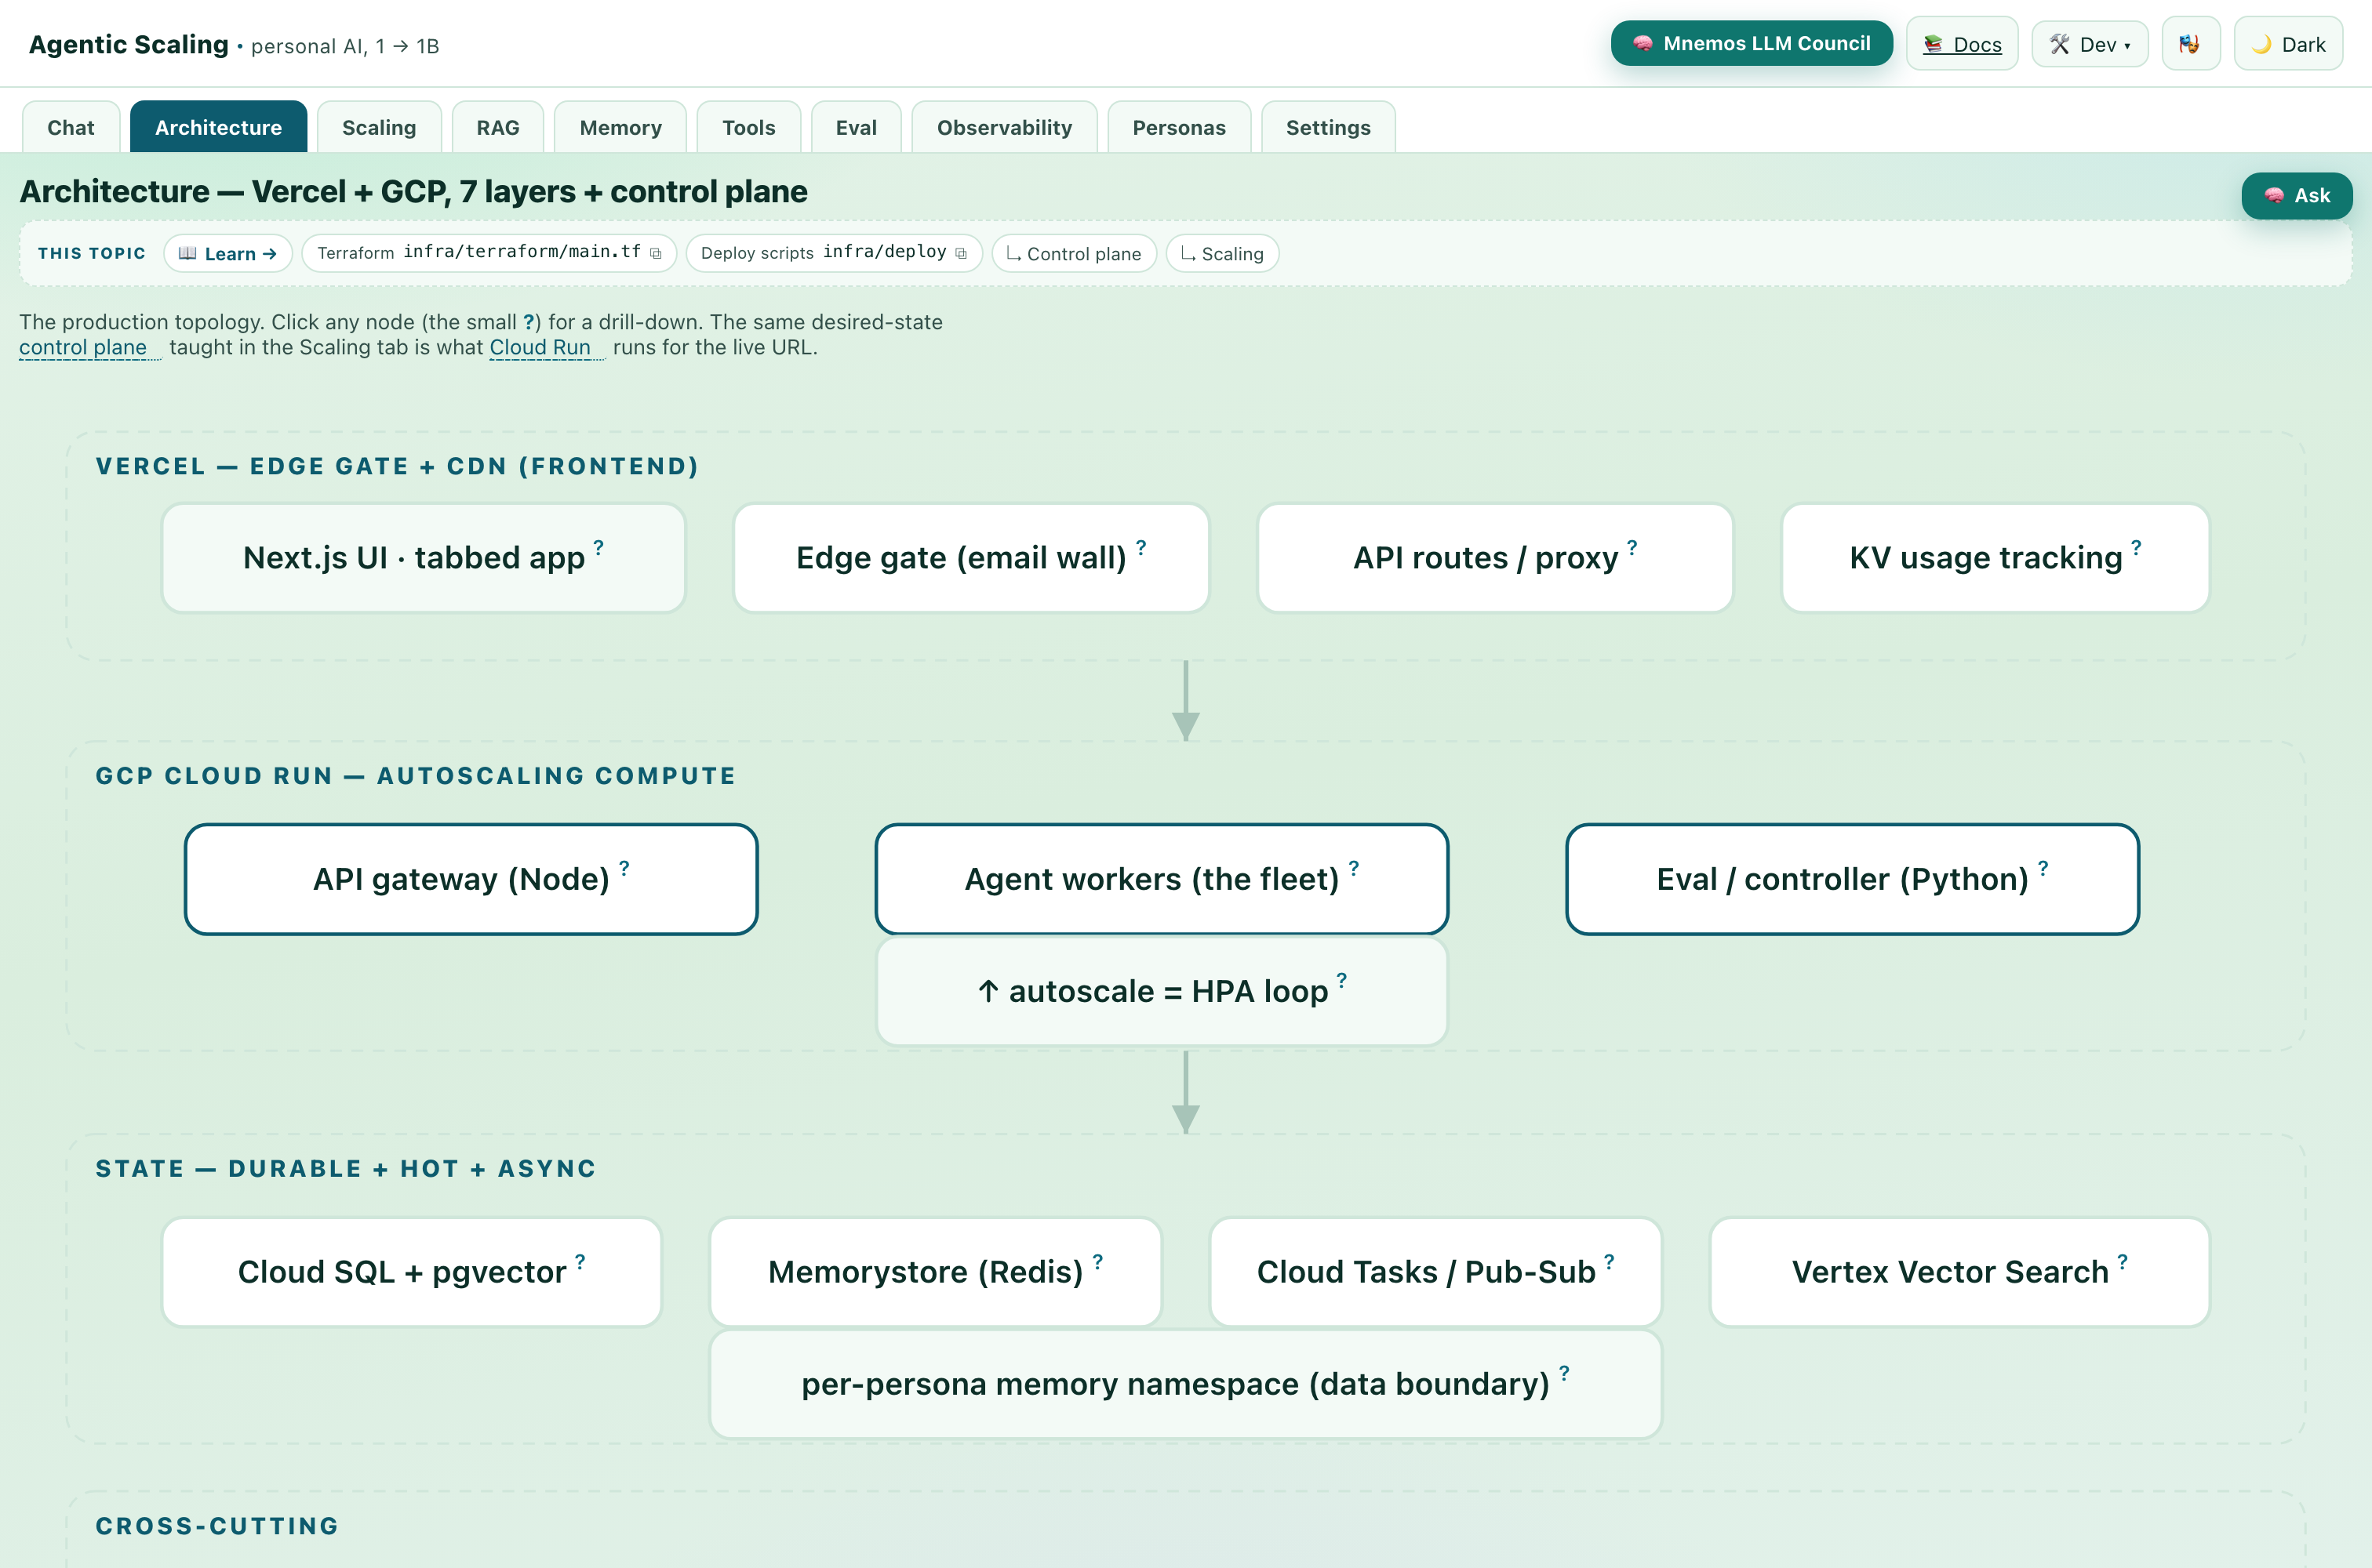Viewport: 2372px width, 1568px height.
Task: Switch to the Observability tab
Action: 1005,127
